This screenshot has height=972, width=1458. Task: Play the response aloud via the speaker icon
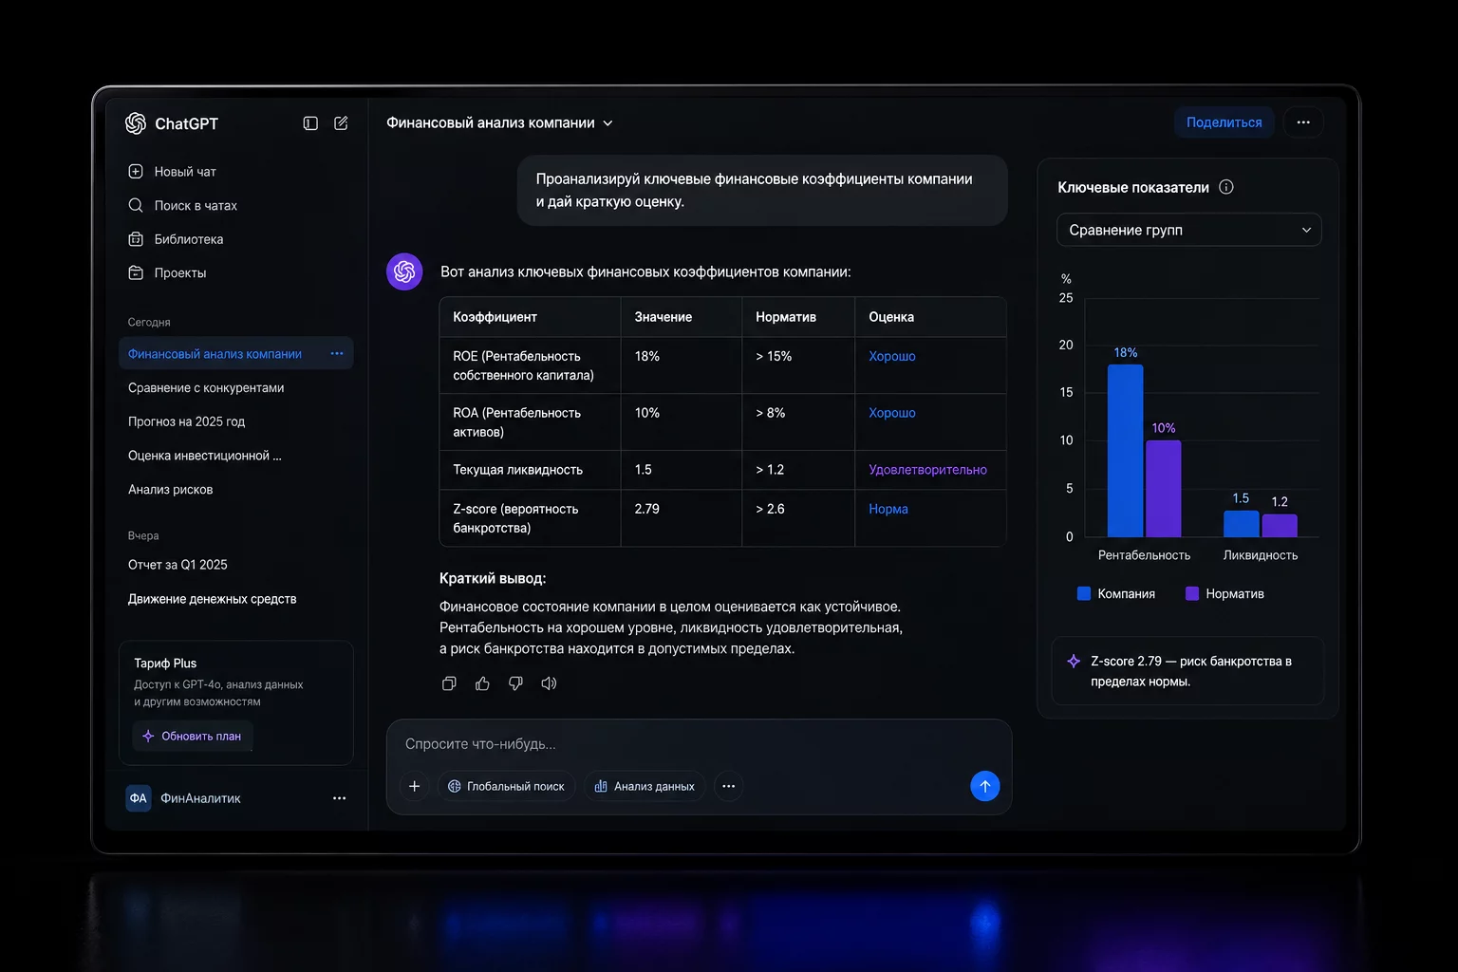(x=549, y=683)
